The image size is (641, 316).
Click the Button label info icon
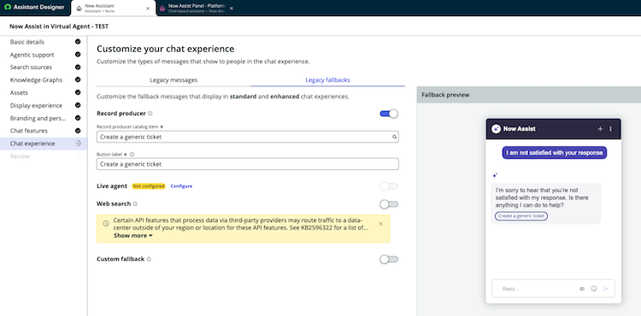pos(132,155)
